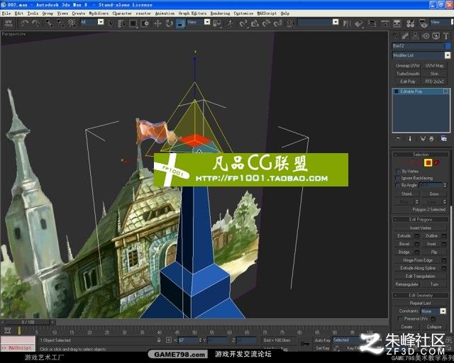Click the Redo arrow icon

[x=36, y=23]
